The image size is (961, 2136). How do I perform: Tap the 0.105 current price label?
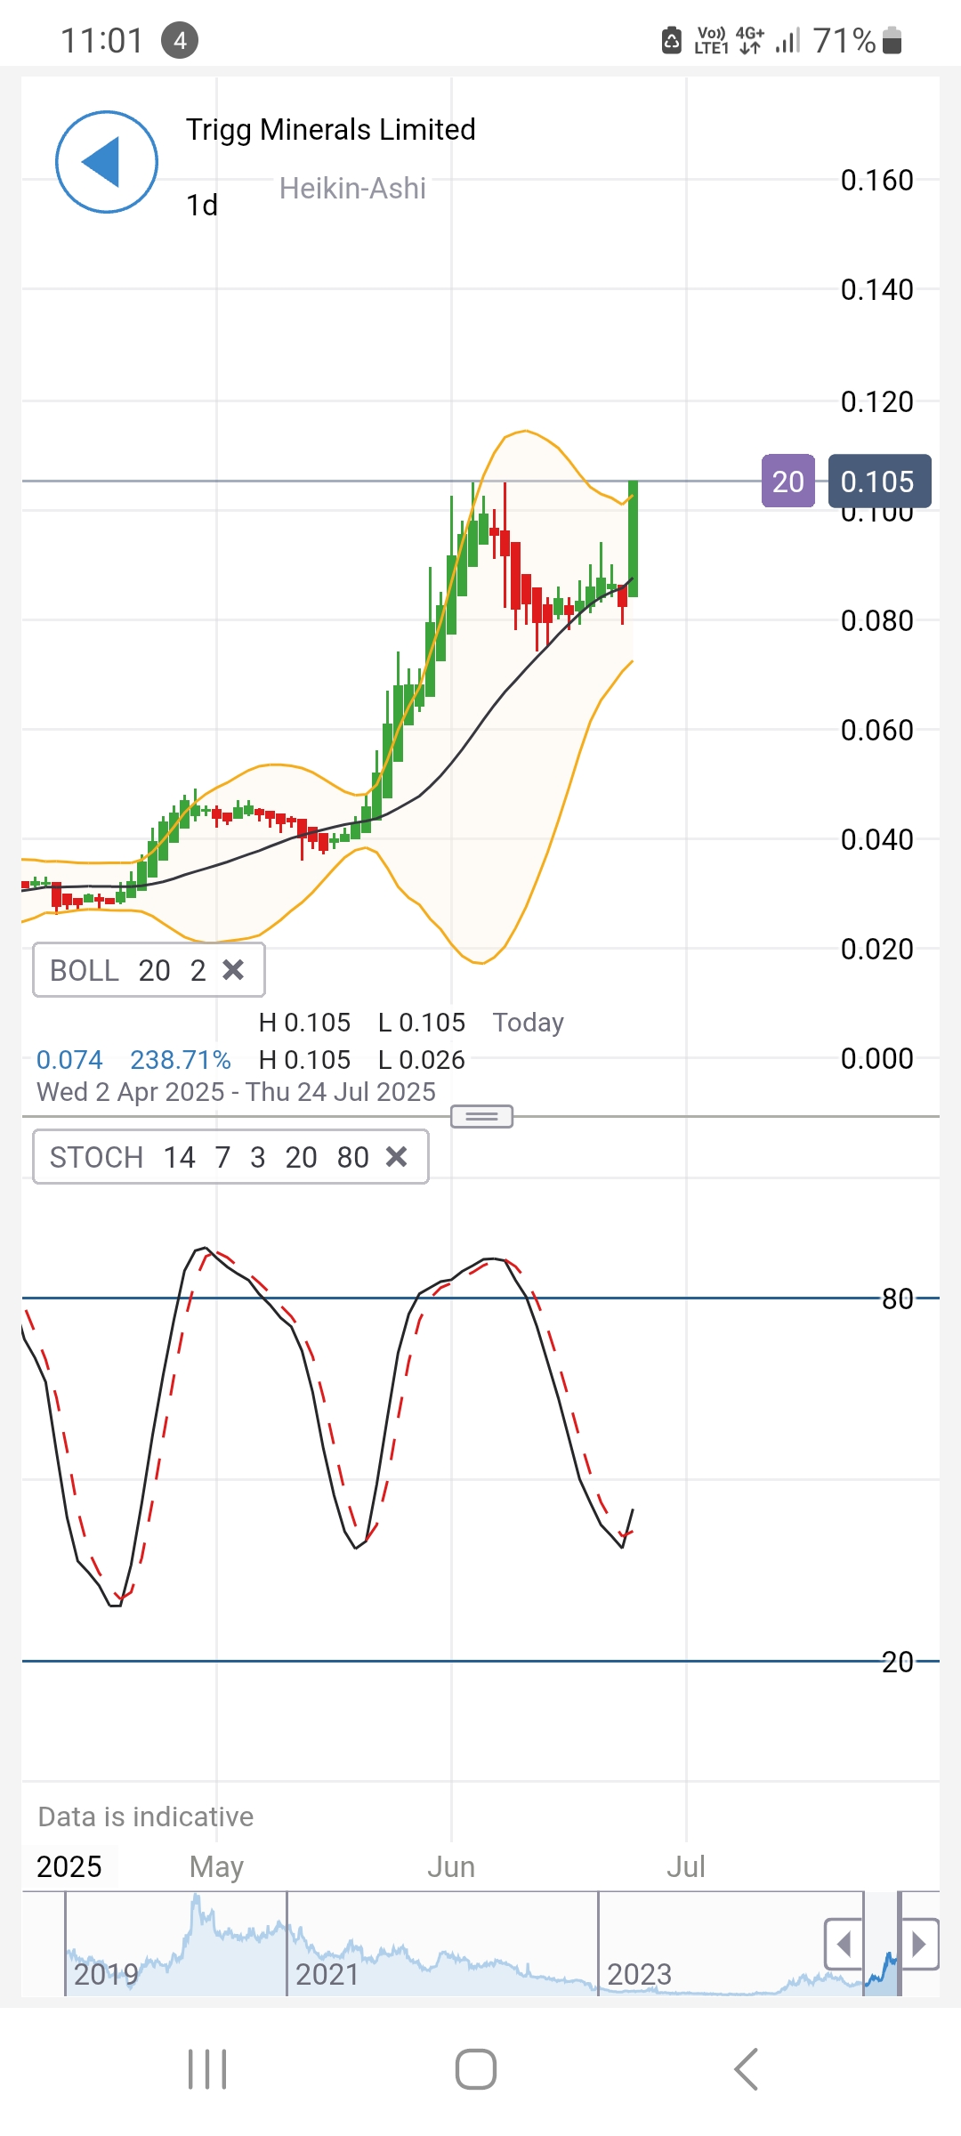[879, 481]
